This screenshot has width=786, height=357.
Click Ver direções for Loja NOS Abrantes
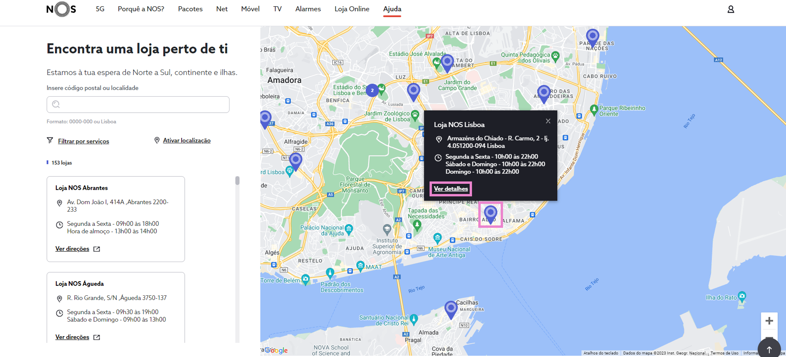click(x=72, y=249)
